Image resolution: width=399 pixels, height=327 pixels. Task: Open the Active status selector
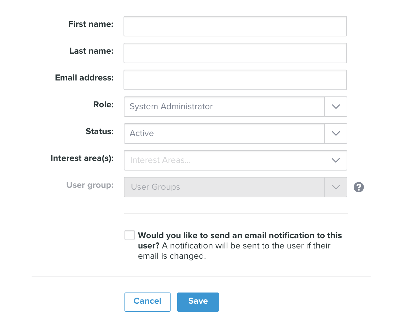coord(224,133)
